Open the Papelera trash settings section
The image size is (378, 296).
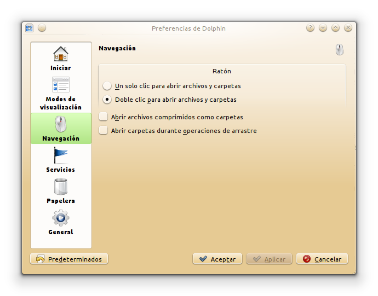point(61,191)
